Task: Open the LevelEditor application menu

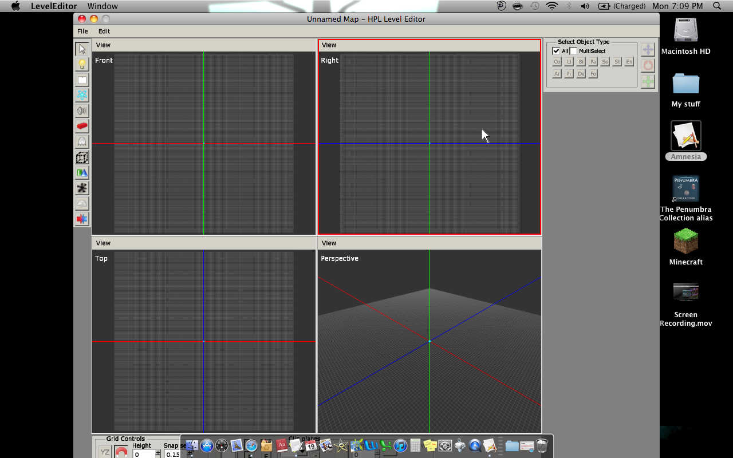Action: coord(54,6)
